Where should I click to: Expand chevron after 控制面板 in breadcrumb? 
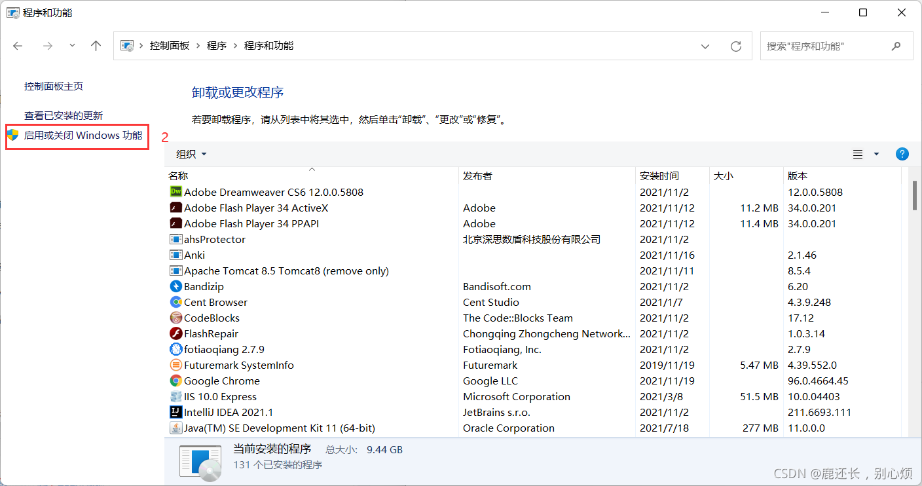pyautogui.click(x=198, y=46)
